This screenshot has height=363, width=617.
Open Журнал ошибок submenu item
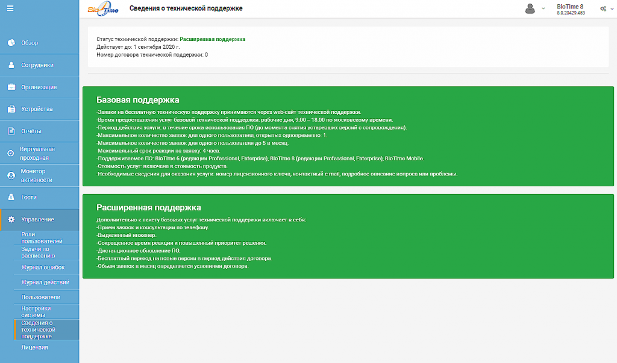coord(46,267)
